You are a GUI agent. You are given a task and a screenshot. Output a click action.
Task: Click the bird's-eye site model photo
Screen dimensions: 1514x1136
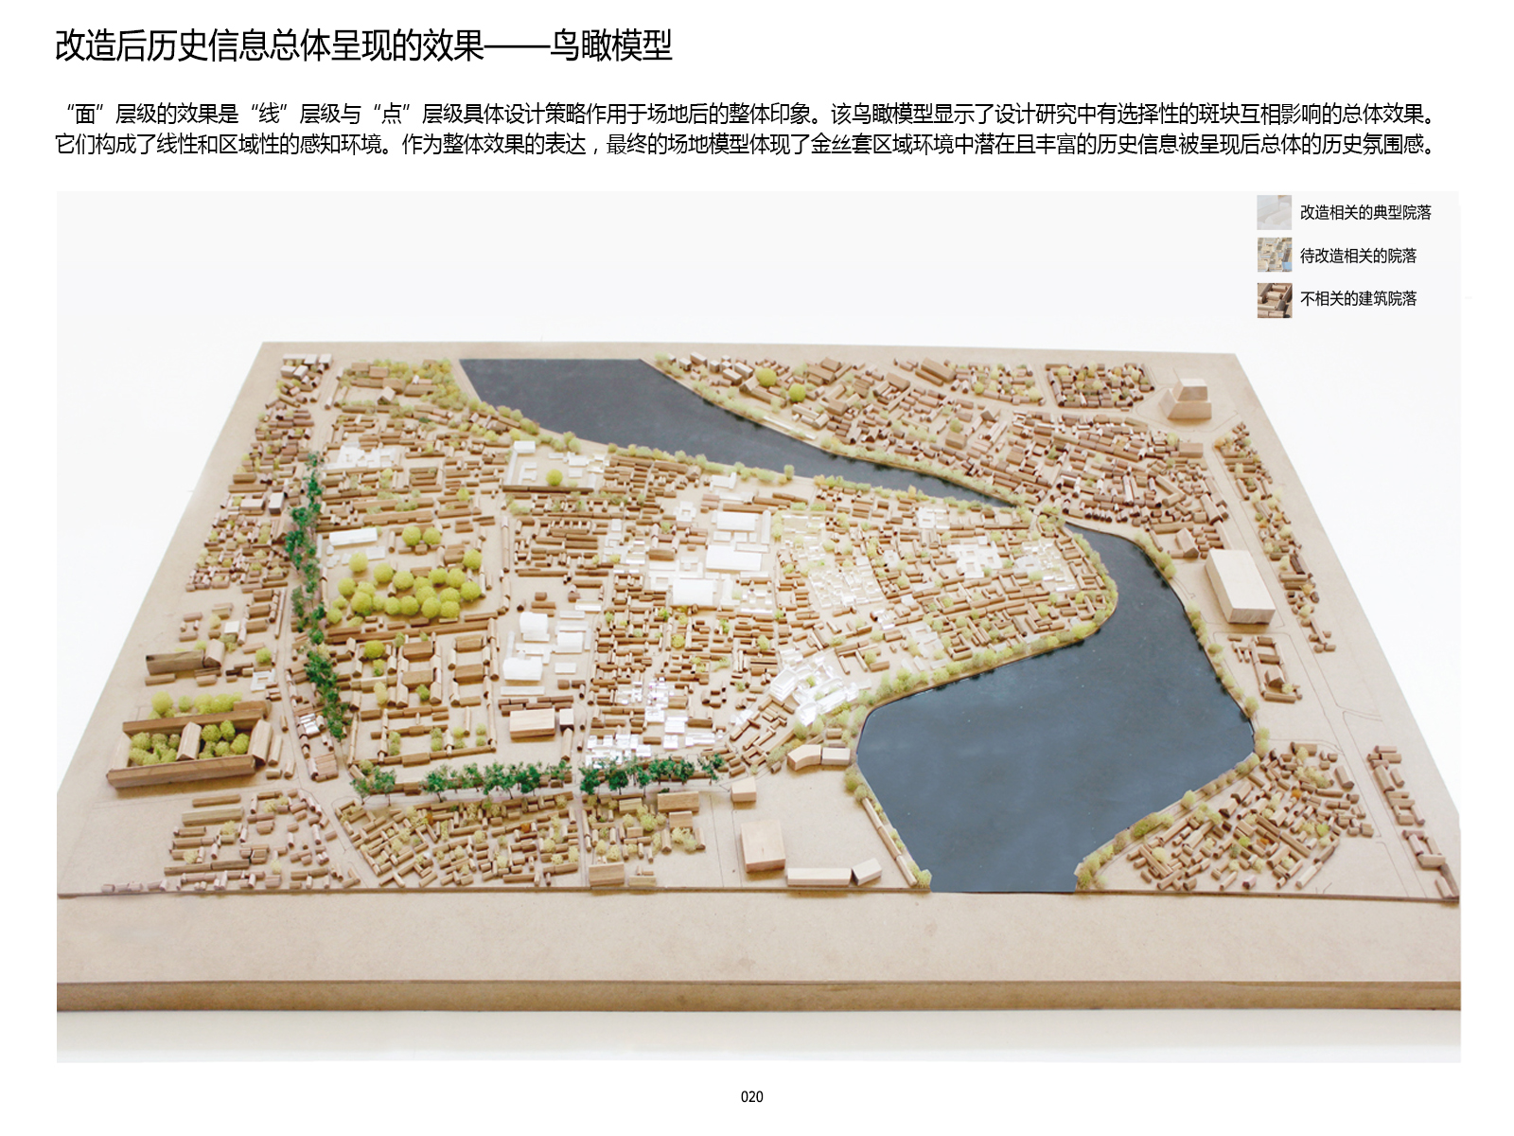(758, 627)
